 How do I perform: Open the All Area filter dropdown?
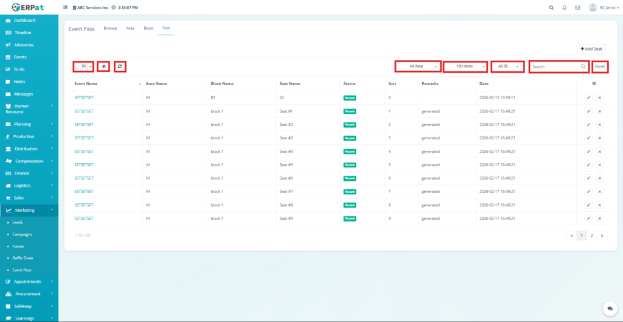click(417, 66)
